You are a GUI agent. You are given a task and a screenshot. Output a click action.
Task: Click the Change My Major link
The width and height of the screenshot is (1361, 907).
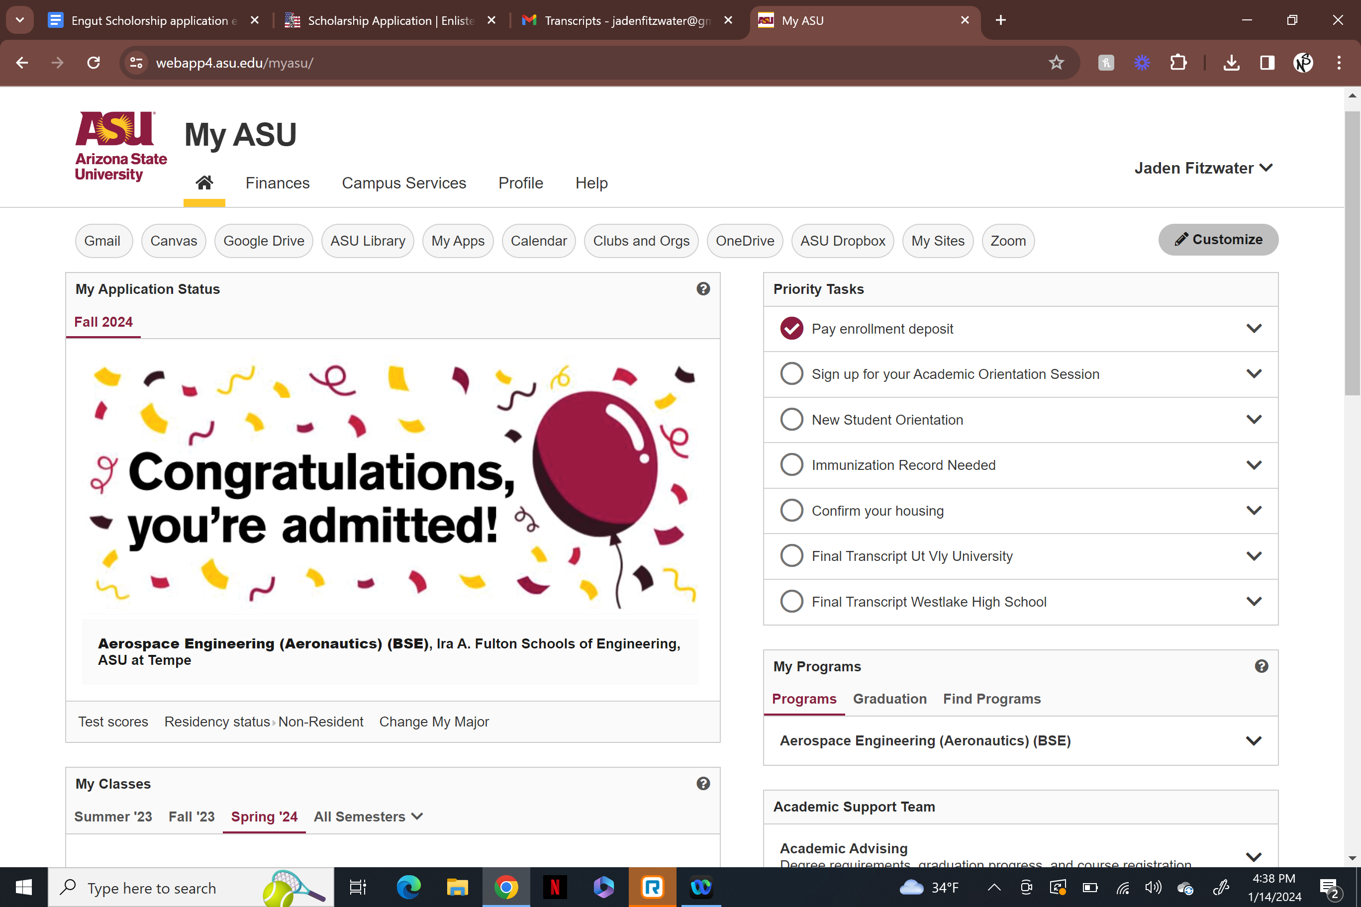coord(434,722)
